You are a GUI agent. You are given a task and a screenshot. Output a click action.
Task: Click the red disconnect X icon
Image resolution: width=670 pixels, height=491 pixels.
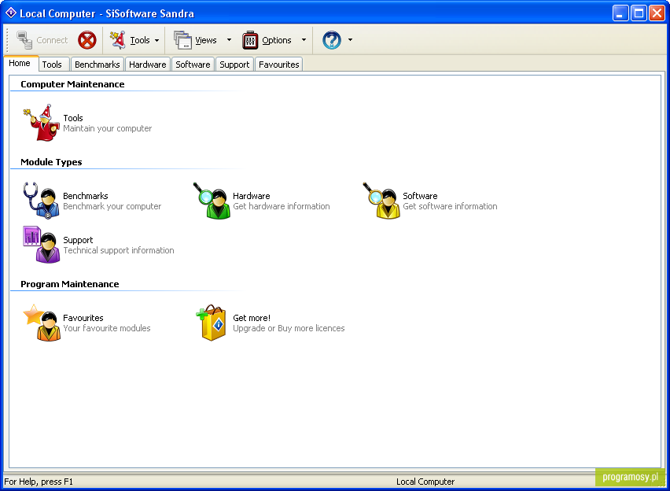coord(87,40)
